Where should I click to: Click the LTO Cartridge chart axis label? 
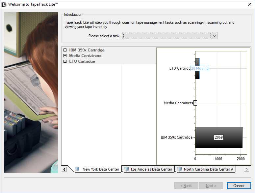click(180, 68)
